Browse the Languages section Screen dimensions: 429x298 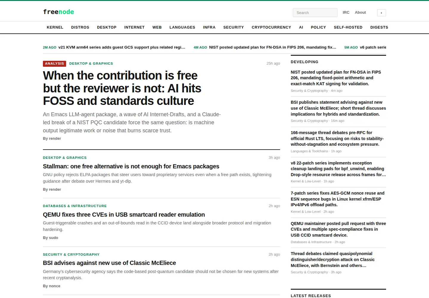coord(182,27)
